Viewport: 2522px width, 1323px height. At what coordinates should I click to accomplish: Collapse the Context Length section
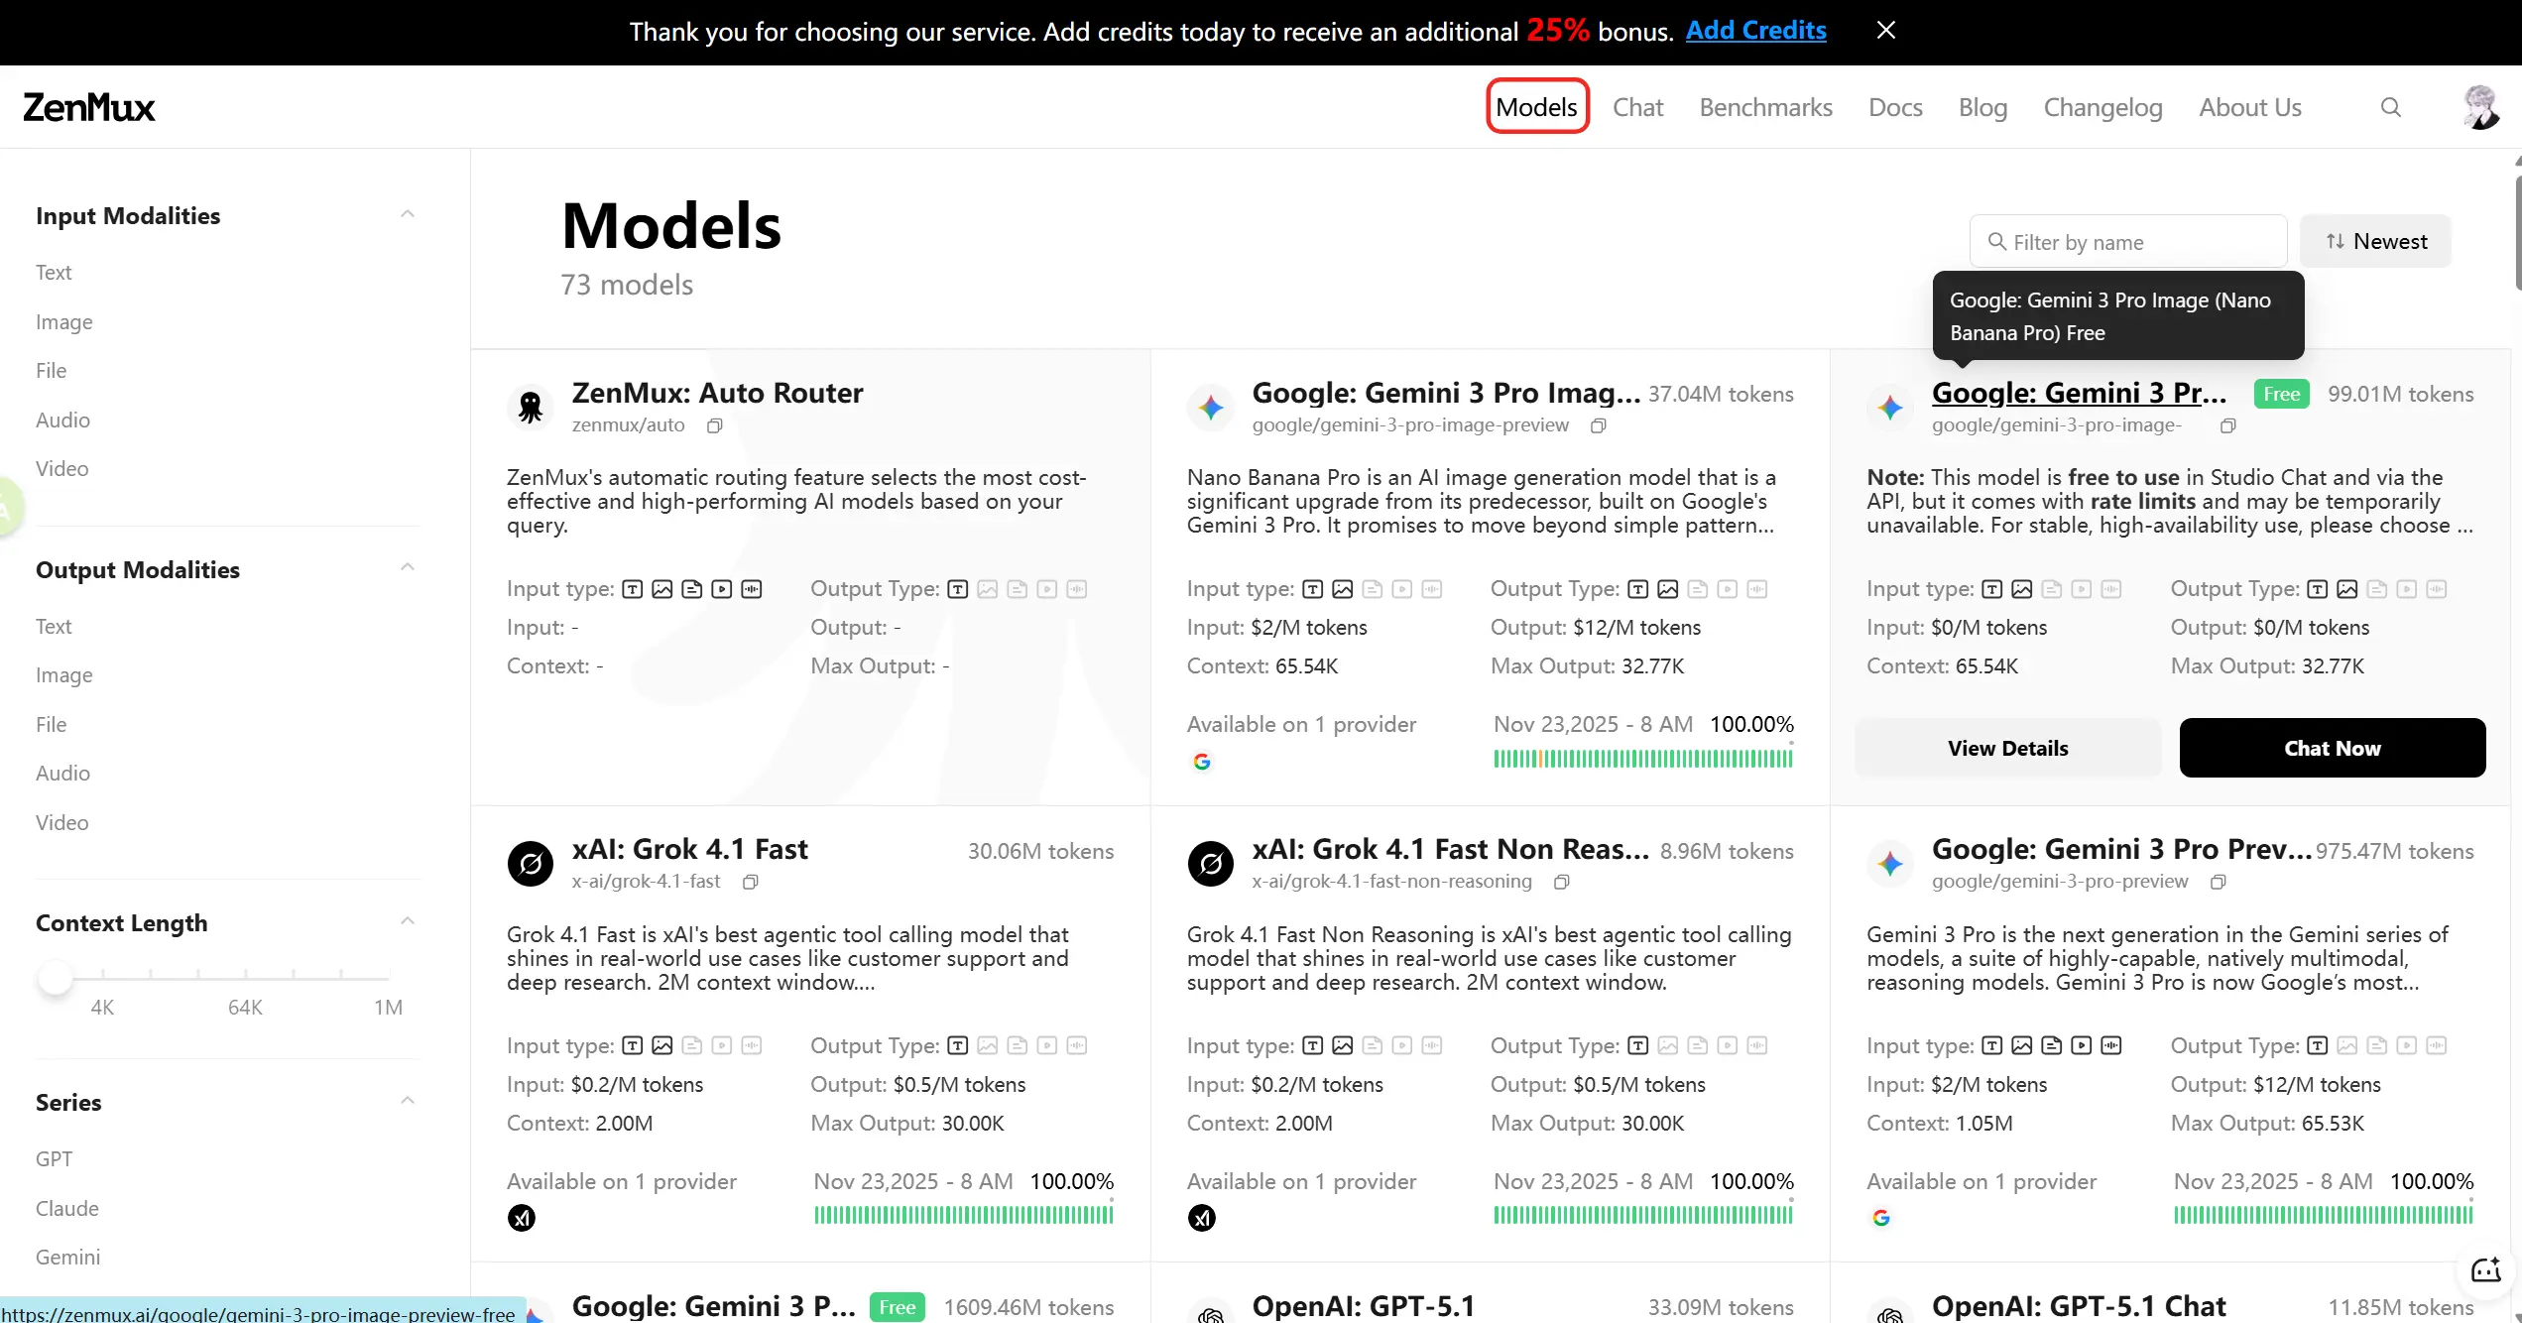click(x=407, y=922)
